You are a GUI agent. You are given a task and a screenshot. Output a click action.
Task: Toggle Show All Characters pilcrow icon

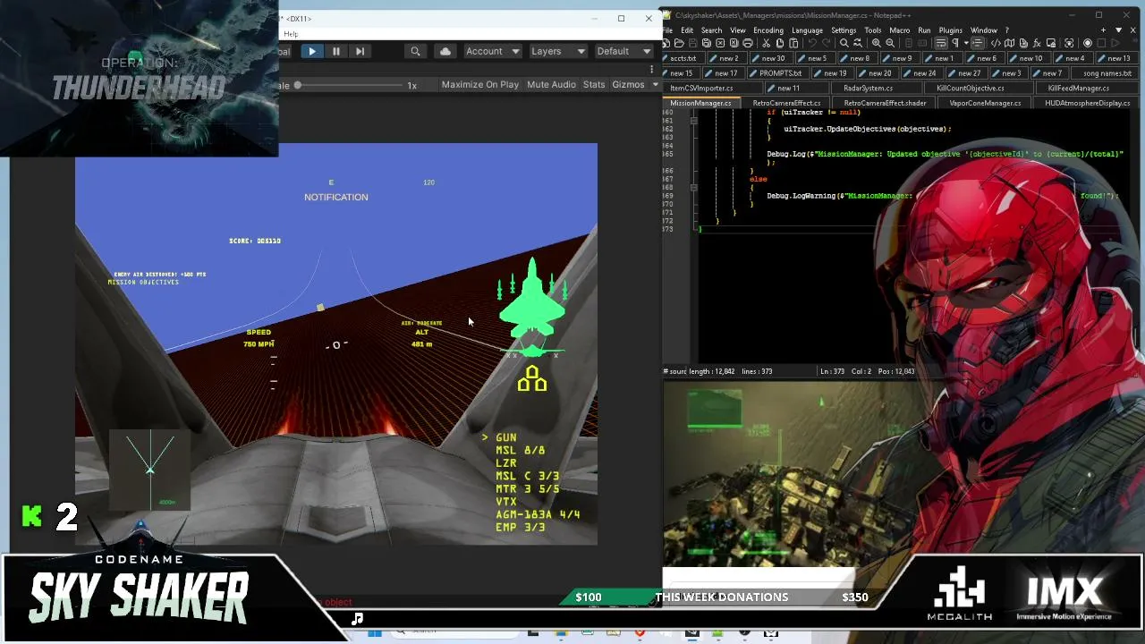click(x=955, y=43)
